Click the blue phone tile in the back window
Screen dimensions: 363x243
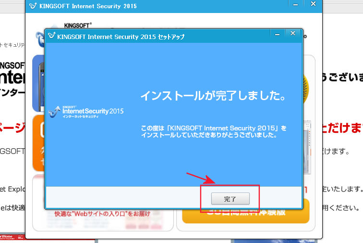click(x=38, y=84)
